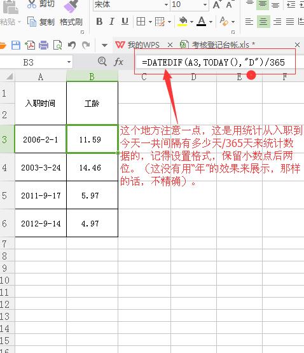This screenshot has height=353, width=304.
Task: Click the draw border table icon
Action: click(x=160, y=22)
